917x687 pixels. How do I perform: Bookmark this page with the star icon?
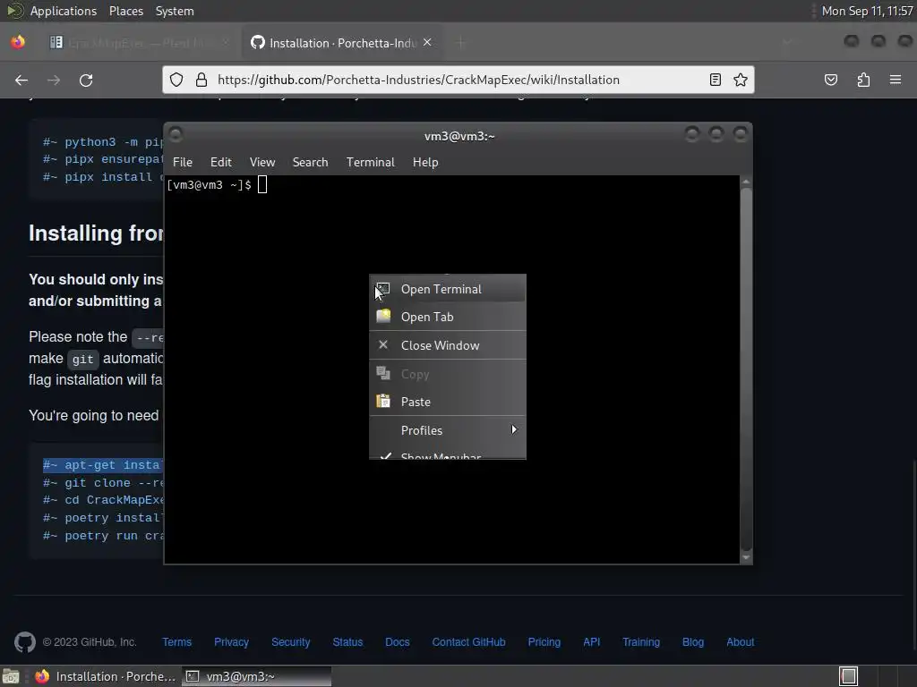[741, 80]
